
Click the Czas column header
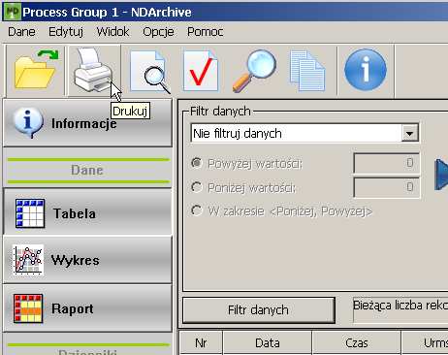357,342
